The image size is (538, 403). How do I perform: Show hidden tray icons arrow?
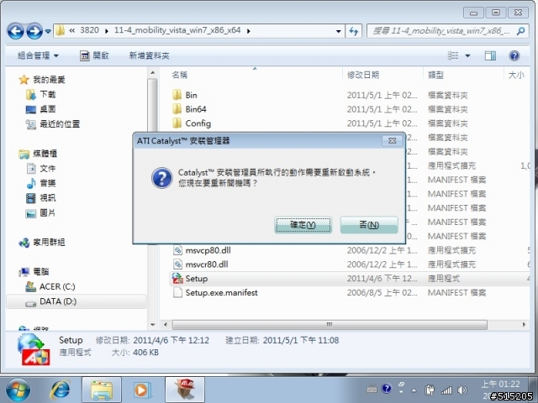tap(414, 390)
